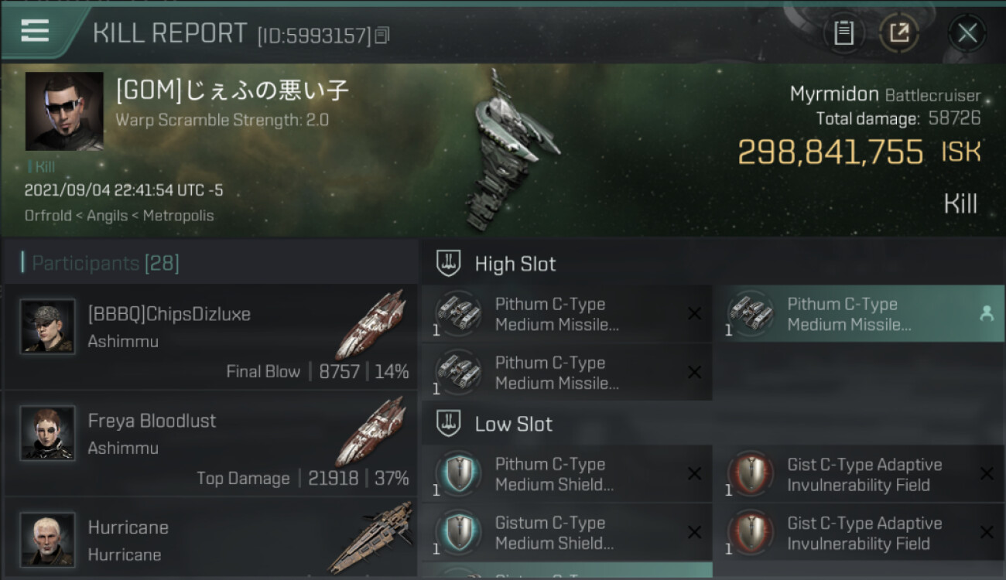Click the share/export kill report icon
The image size is (1006, 580).
(x=899, y=33)
